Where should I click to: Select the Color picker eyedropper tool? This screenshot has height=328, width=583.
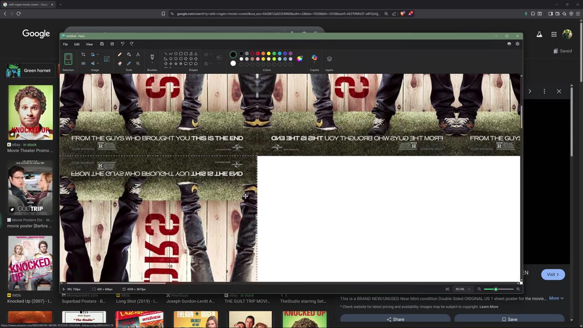pyautogui.click(x=129, y=63)
